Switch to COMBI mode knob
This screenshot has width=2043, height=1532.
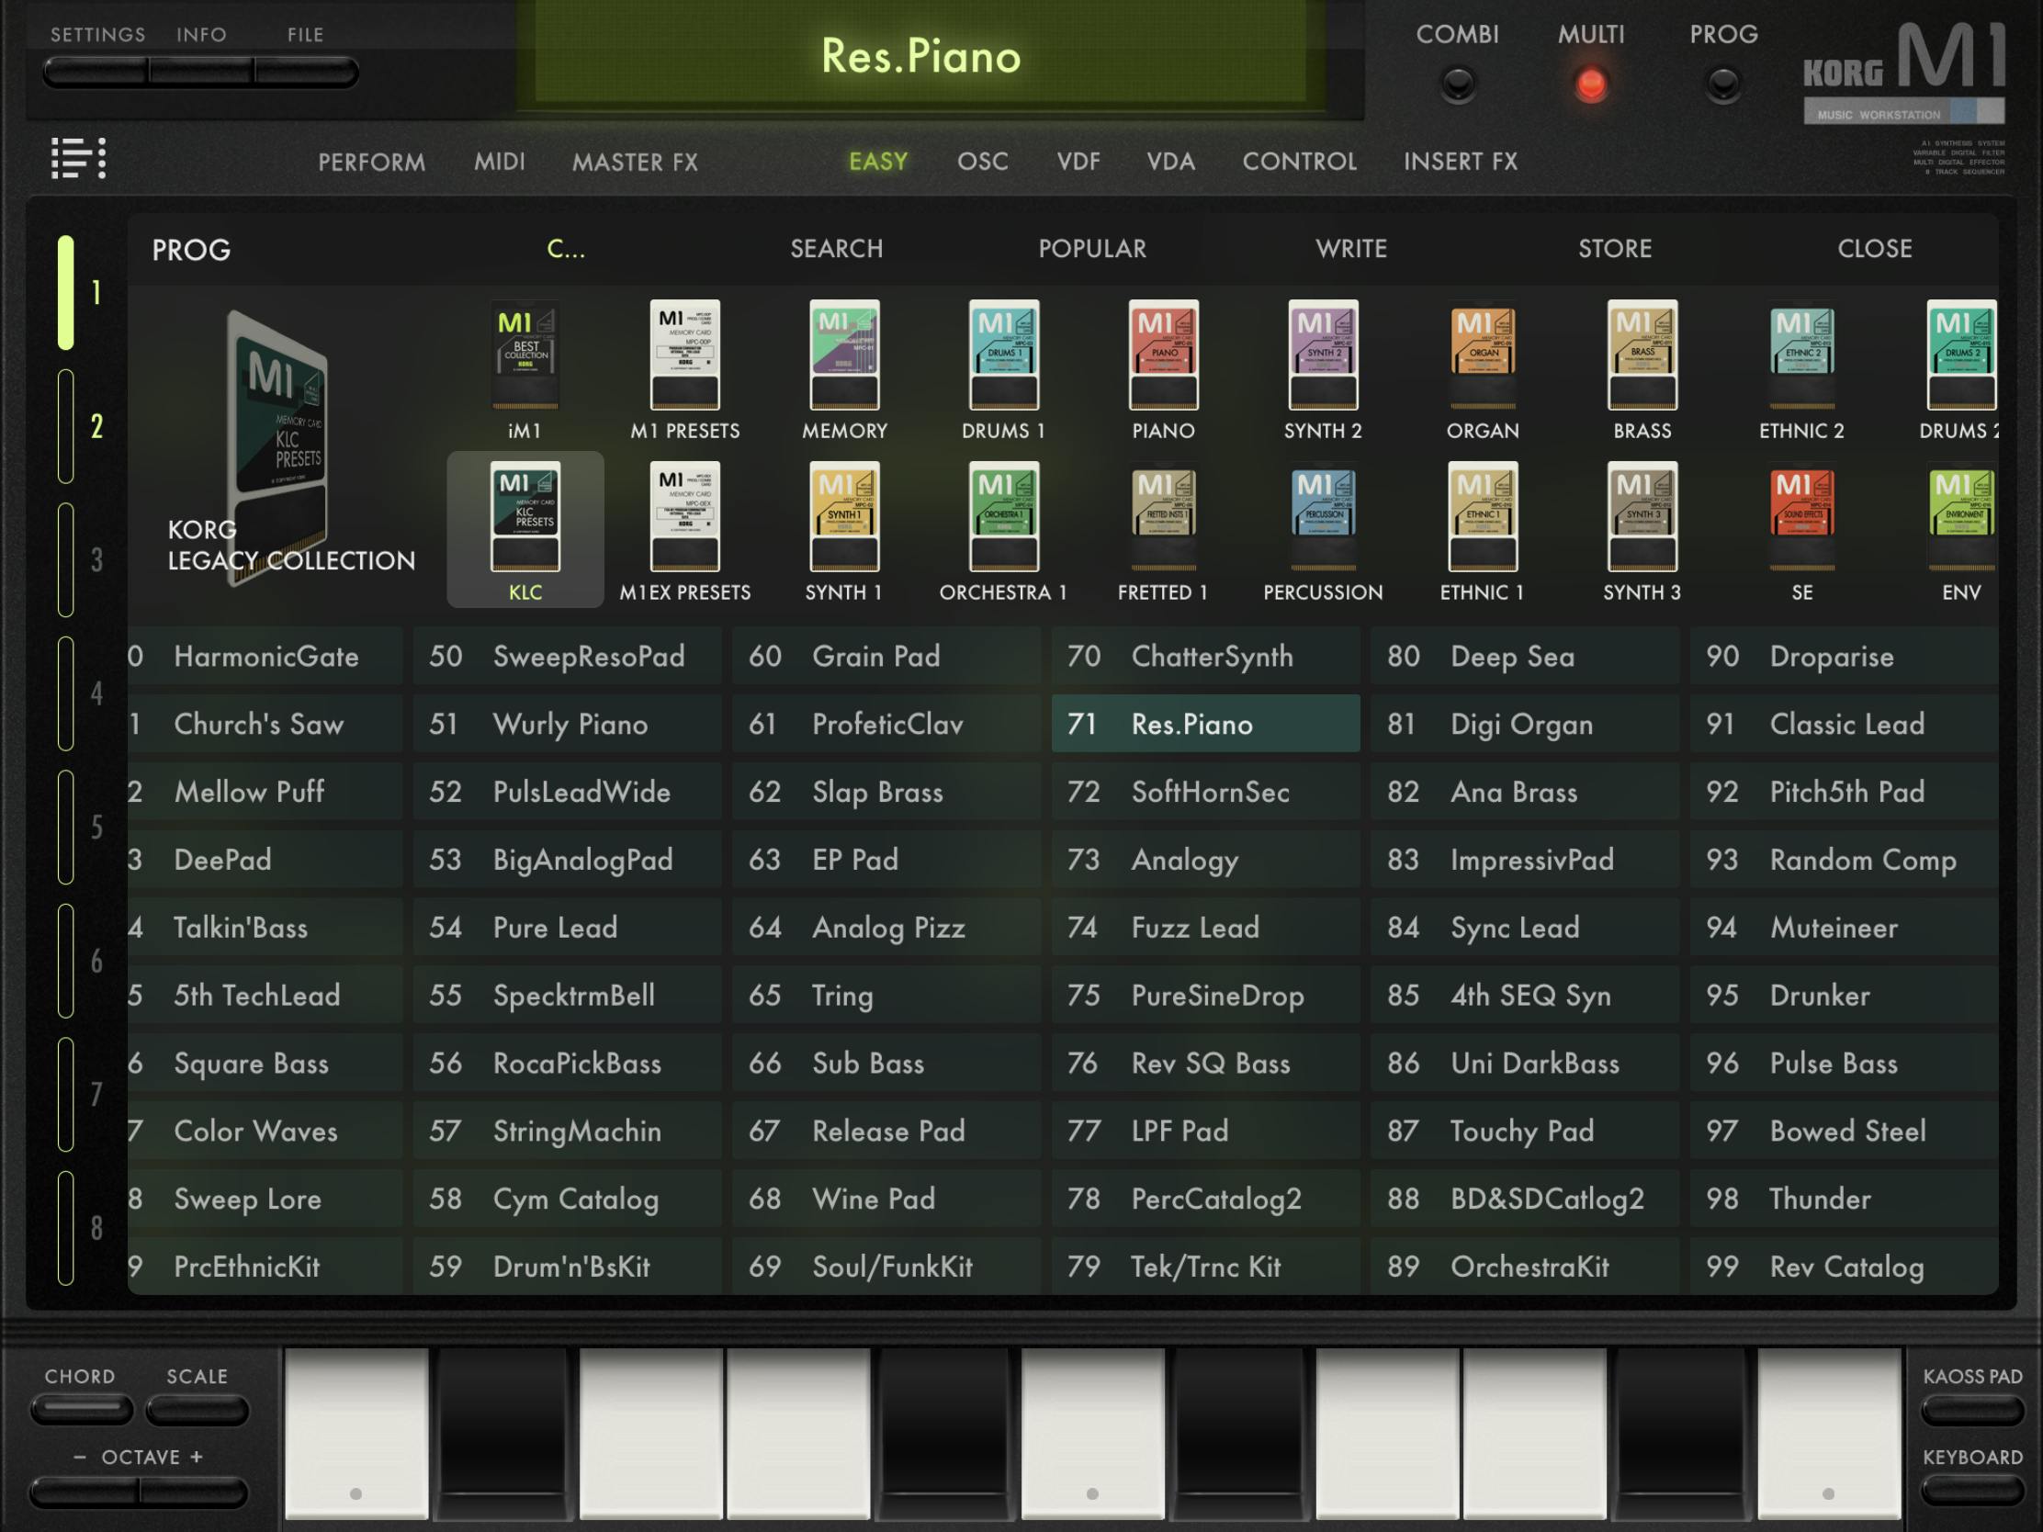[1458, 84]
